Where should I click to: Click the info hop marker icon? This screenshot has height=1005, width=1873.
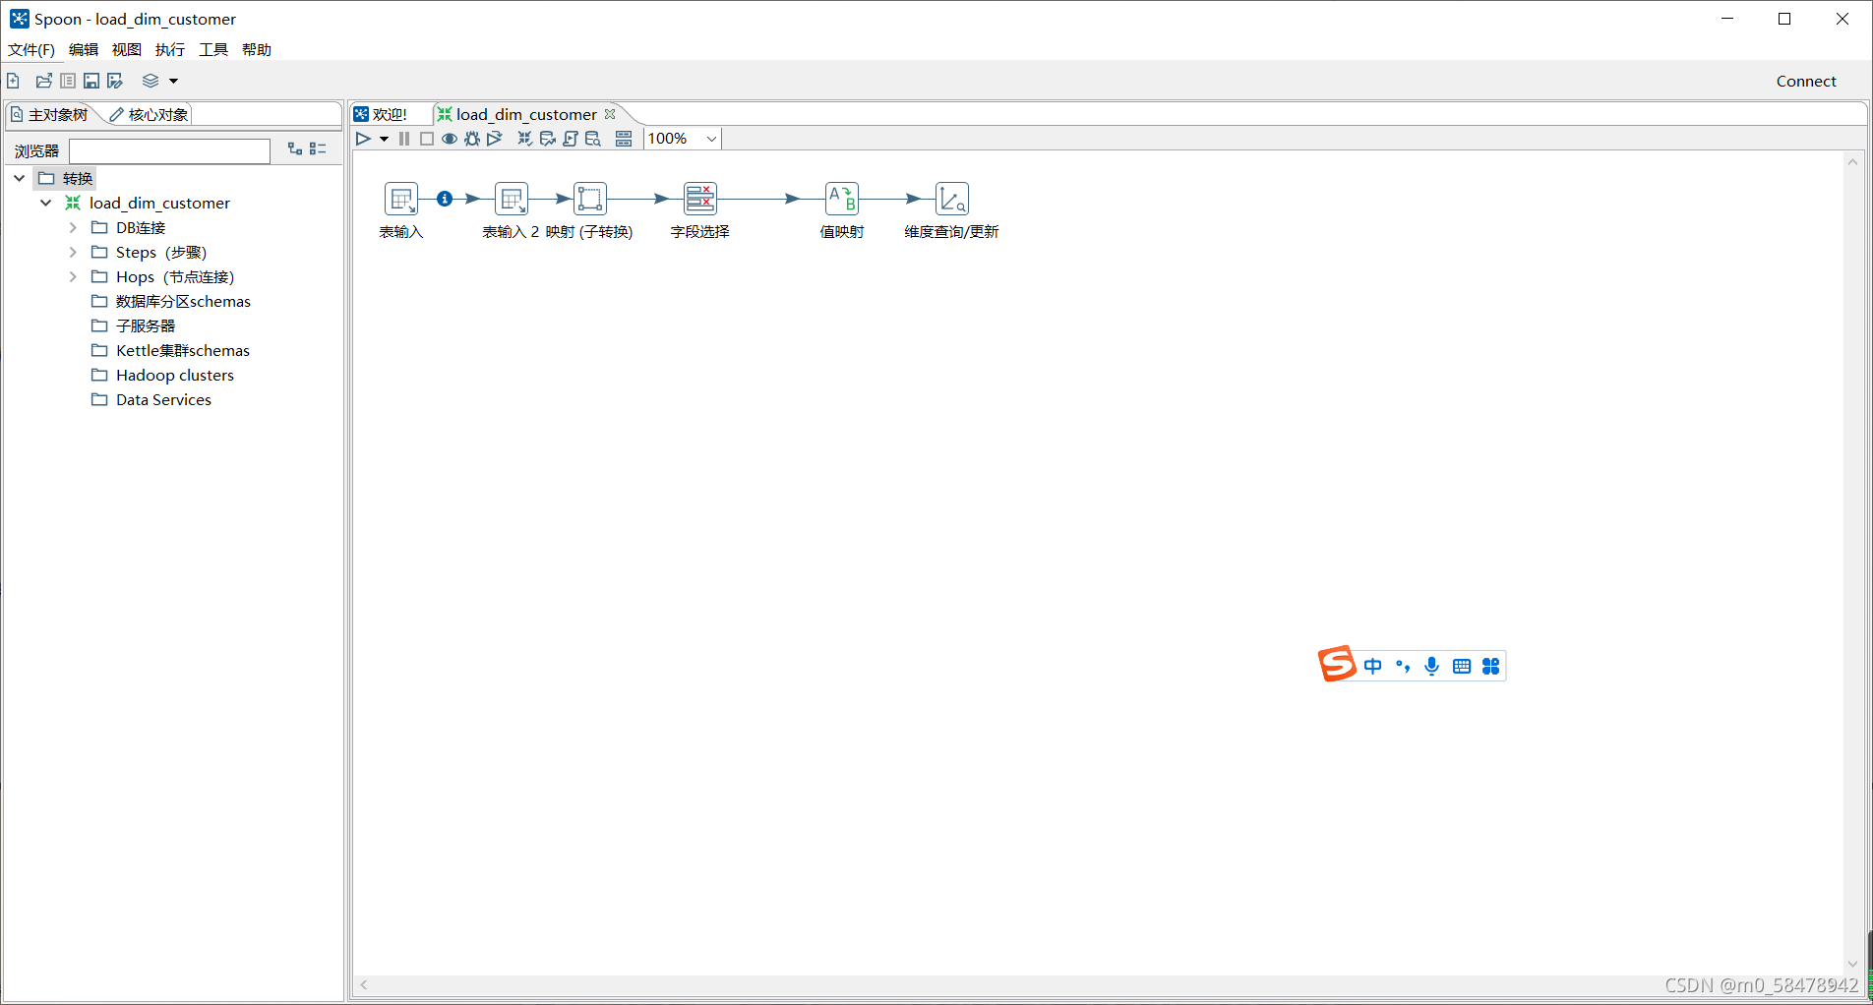(445, 199)
